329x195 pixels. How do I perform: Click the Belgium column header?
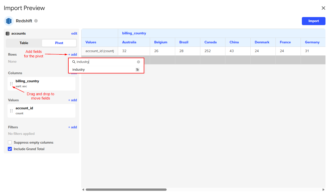click(x=163, y=42)
